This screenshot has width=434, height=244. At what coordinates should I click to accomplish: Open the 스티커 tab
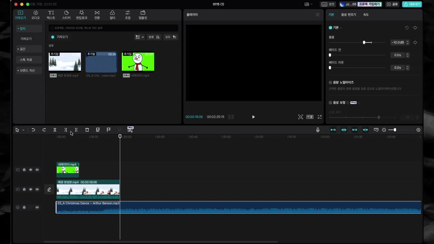[x=66, y=15]
